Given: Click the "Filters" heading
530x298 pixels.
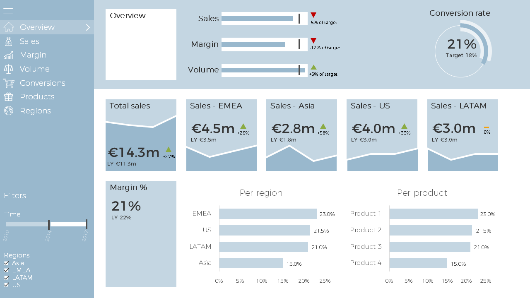Looking at the screenshot, I should [x=15, y=196].
